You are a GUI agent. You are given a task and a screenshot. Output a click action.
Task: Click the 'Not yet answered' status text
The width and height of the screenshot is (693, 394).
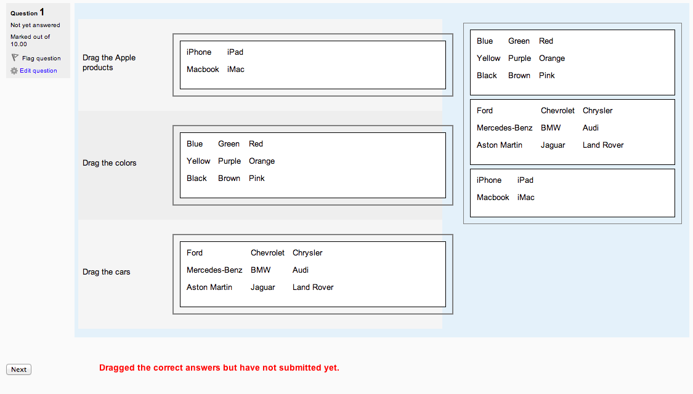35,25
